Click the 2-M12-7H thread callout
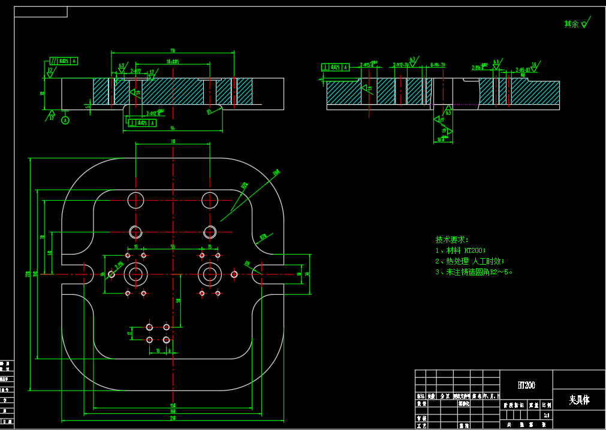 (401, 64)
